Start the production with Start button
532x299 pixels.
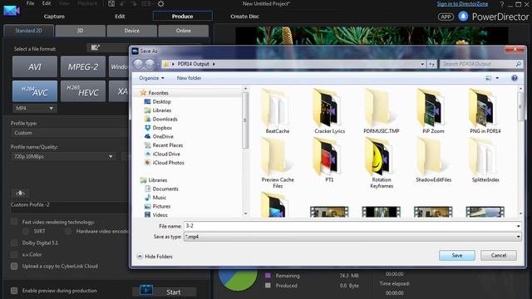pos(165,292)
